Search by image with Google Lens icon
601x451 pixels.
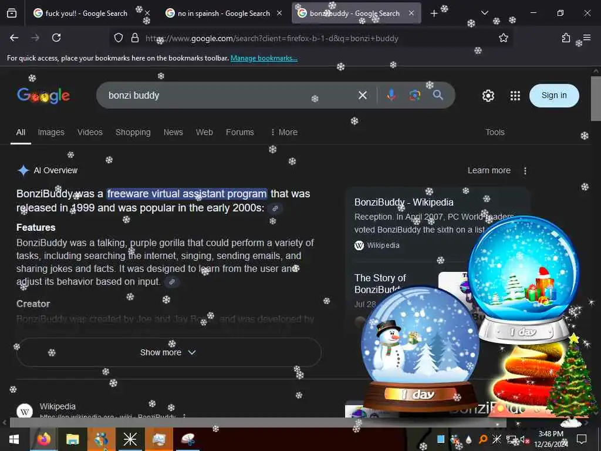pos(415,95)
